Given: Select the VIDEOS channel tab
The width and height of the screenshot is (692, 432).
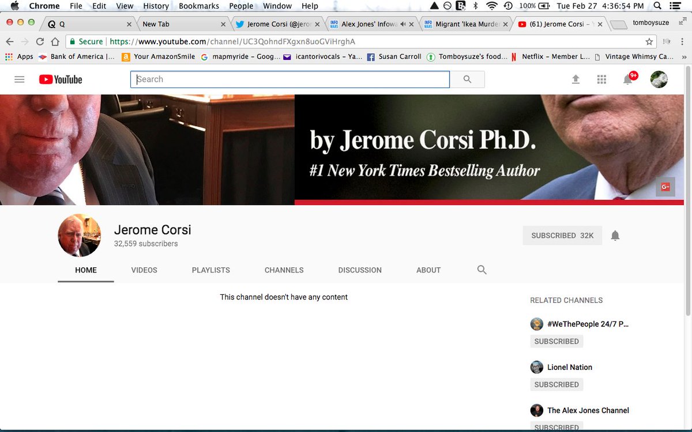Looking at the screenshot, I should click(x=144, y=270).
